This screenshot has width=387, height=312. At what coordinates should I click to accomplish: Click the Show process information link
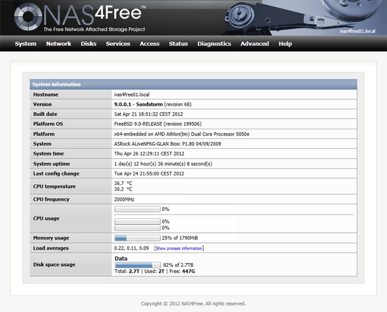[x=179, y=249]
